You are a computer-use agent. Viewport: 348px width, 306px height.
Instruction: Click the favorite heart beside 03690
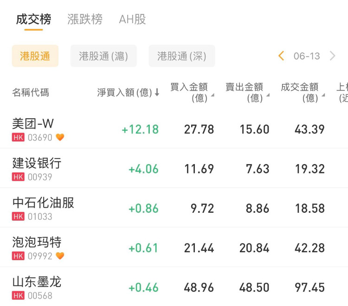tap(60, 137)
